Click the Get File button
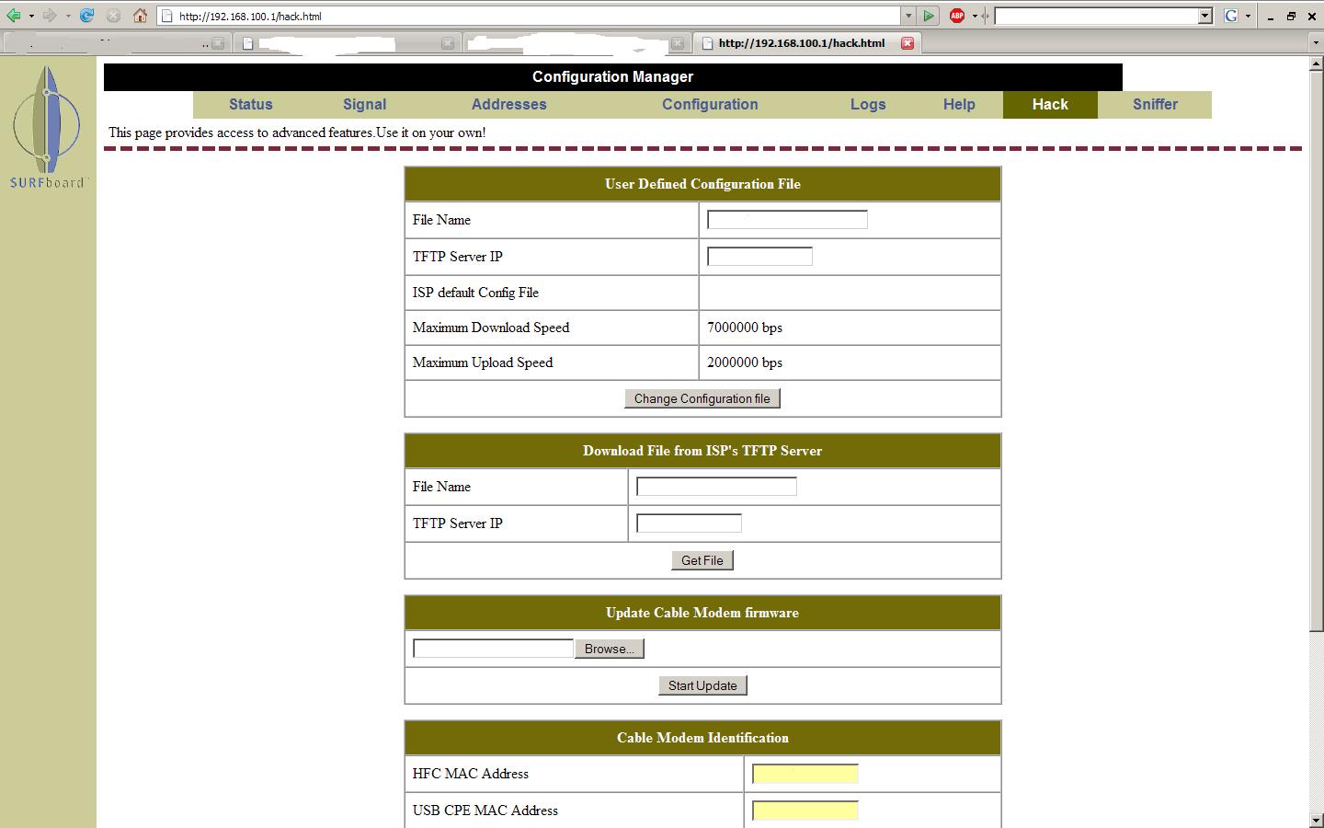The height and width of the screenshot is (828, 1324). pos(702,560)
